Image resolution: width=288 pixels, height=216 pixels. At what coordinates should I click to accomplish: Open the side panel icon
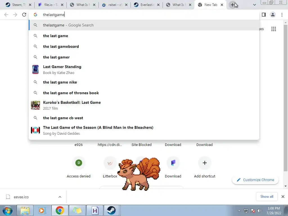pos(264,15)
